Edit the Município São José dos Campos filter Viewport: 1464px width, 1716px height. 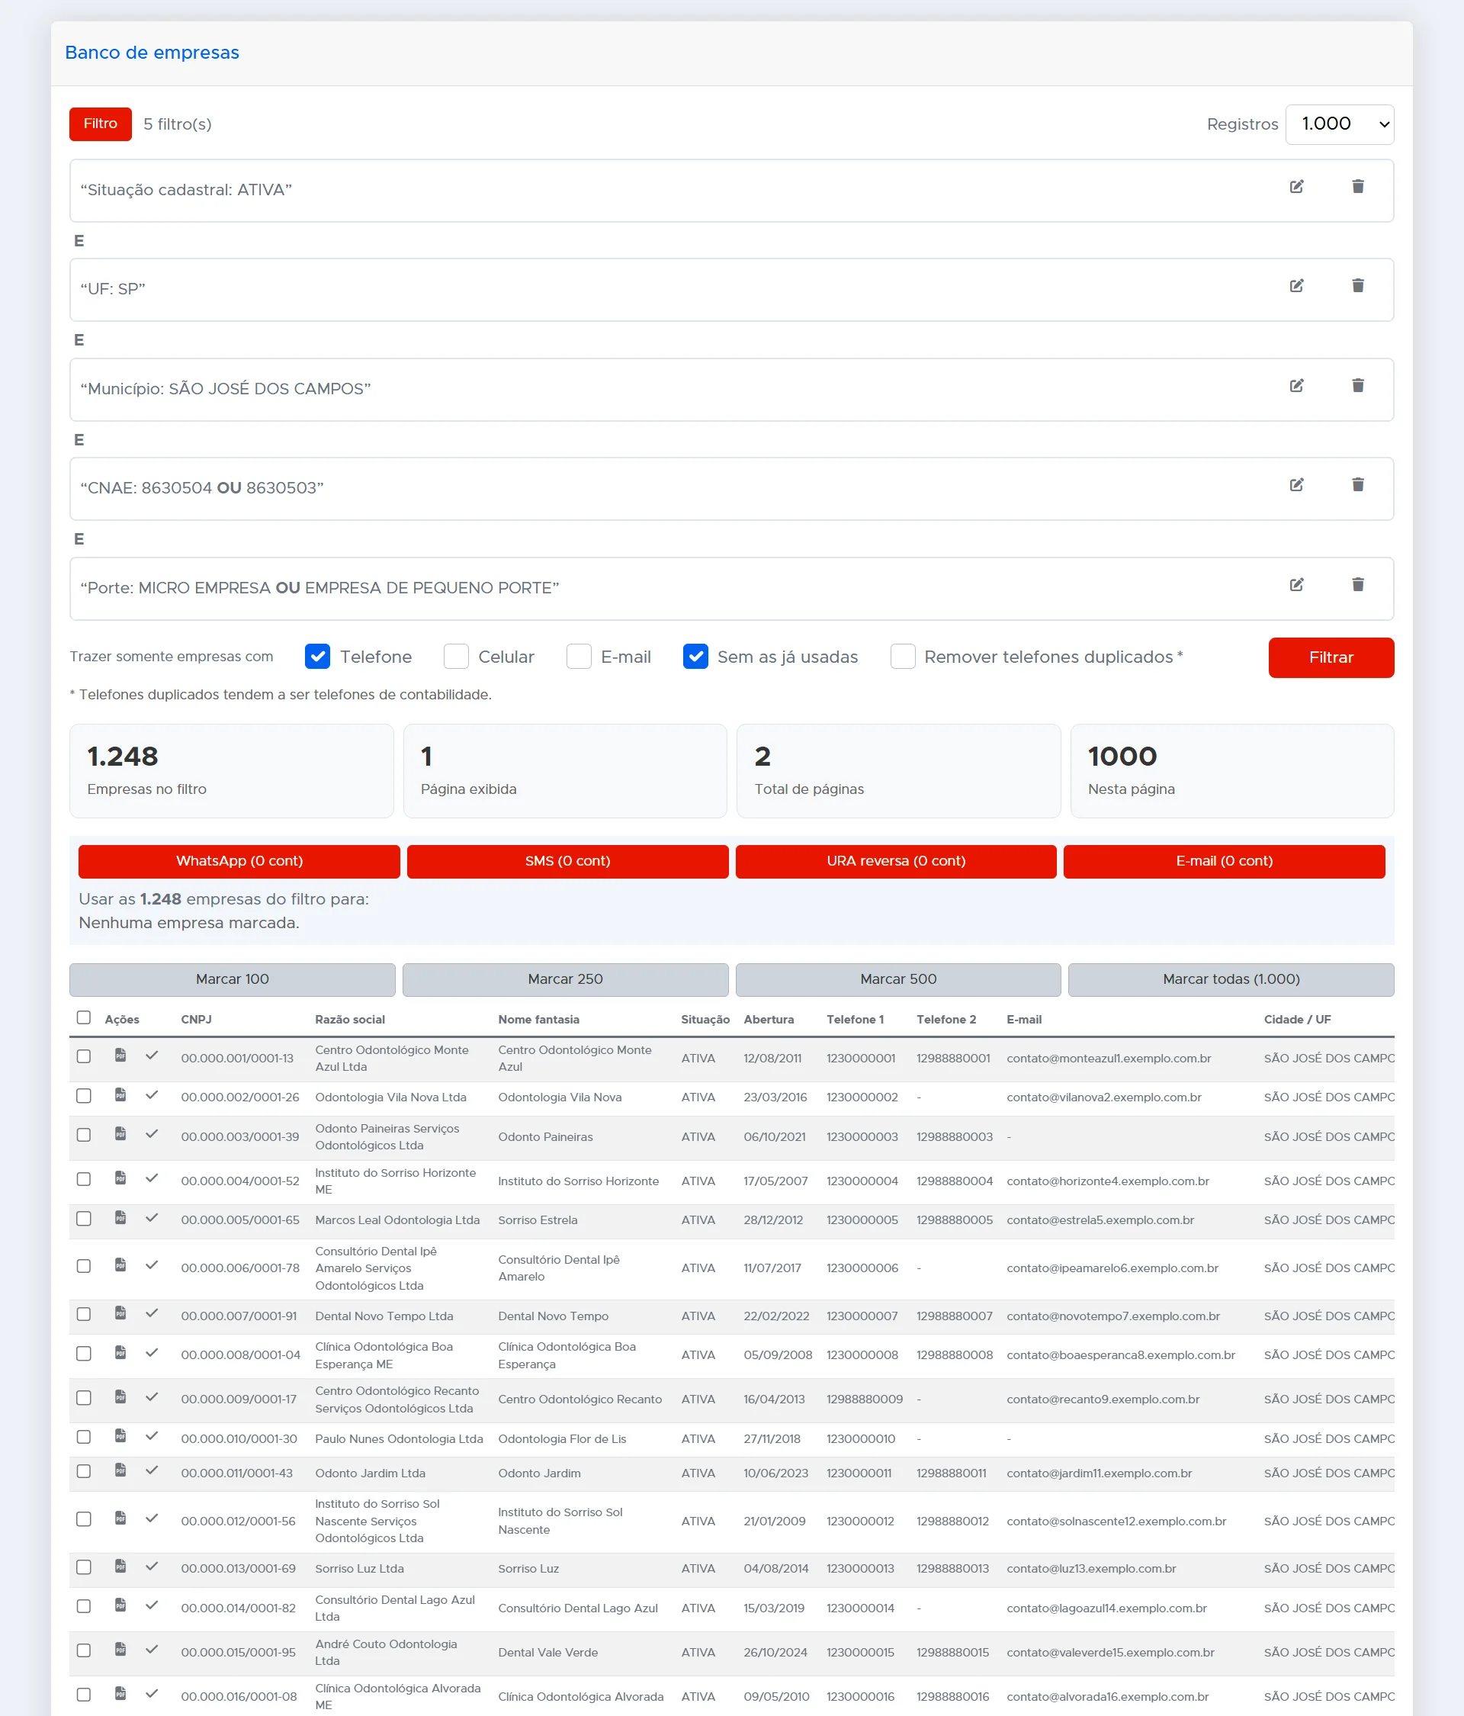[x=1297, y=386]
